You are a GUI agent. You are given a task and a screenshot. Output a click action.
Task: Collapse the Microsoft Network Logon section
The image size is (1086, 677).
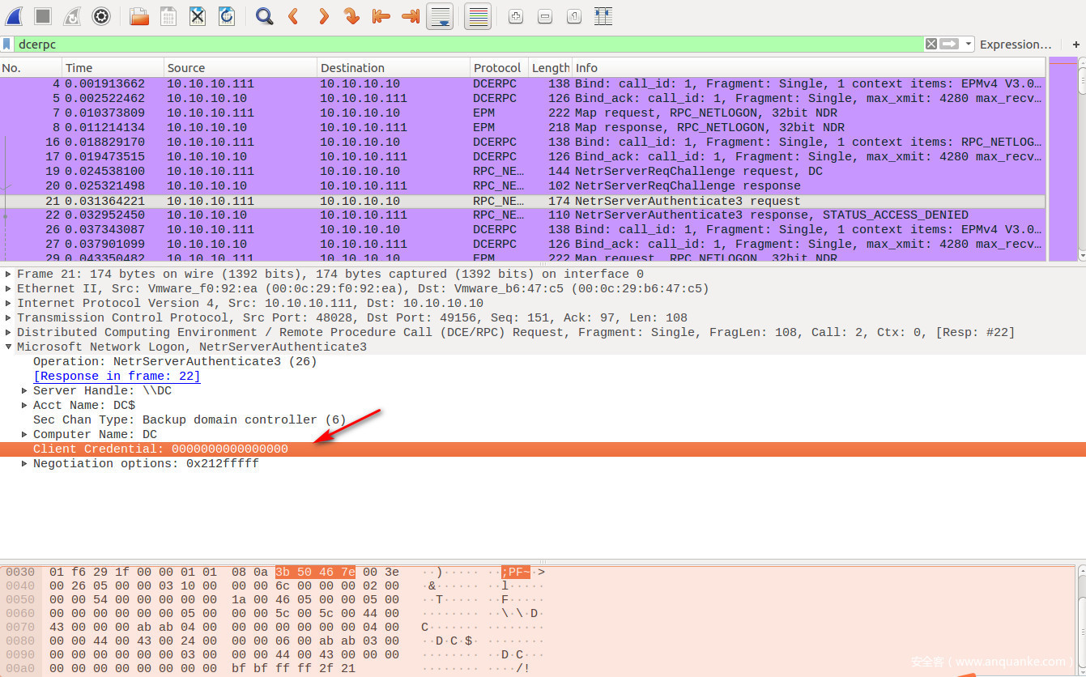(9, 347)
